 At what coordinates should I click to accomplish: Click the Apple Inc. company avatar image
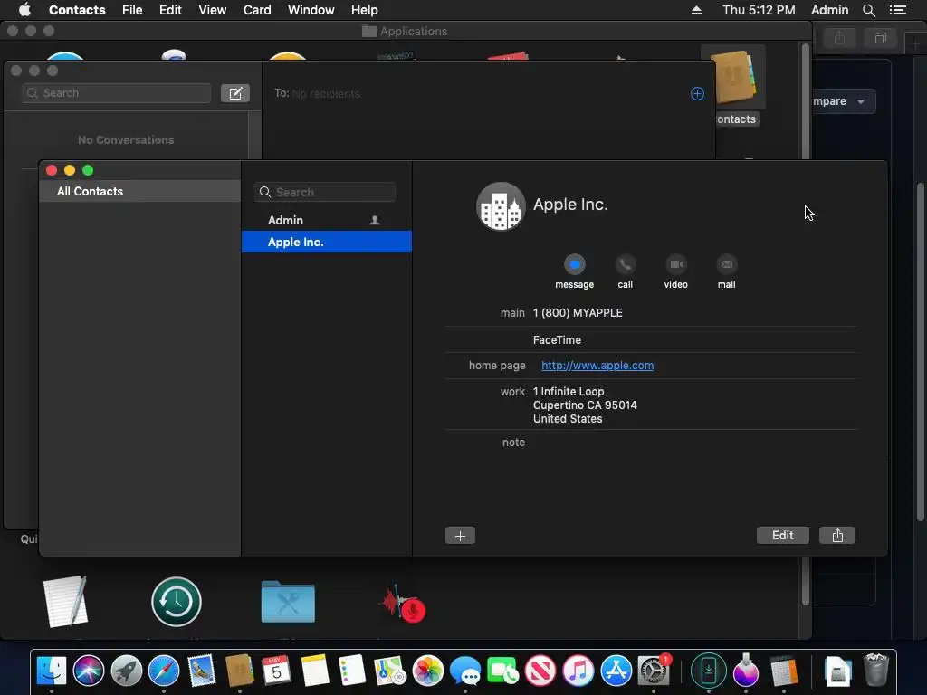[501, 206]
